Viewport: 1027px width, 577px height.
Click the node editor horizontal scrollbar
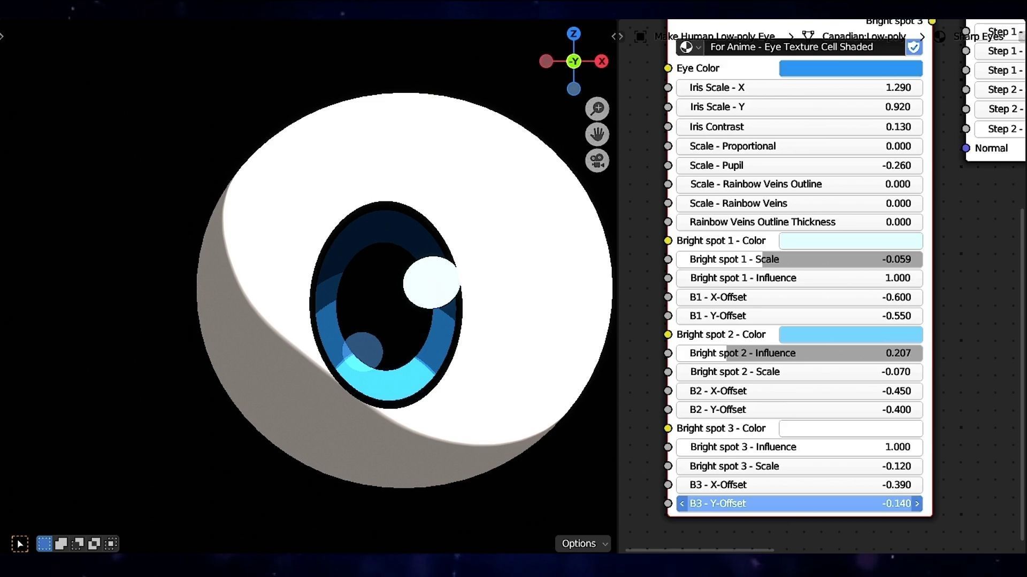pos(700,550)
